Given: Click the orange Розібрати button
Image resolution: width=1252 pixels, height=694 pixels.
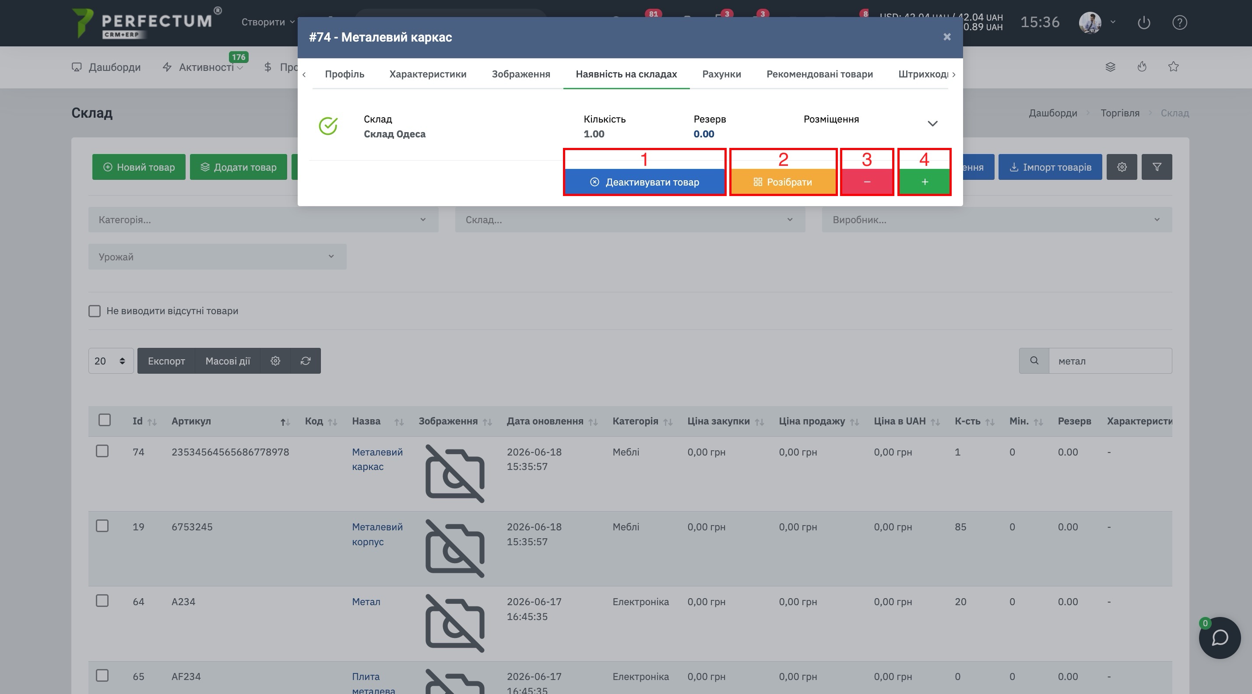Looking at the screenshot, I should point(783,182).
